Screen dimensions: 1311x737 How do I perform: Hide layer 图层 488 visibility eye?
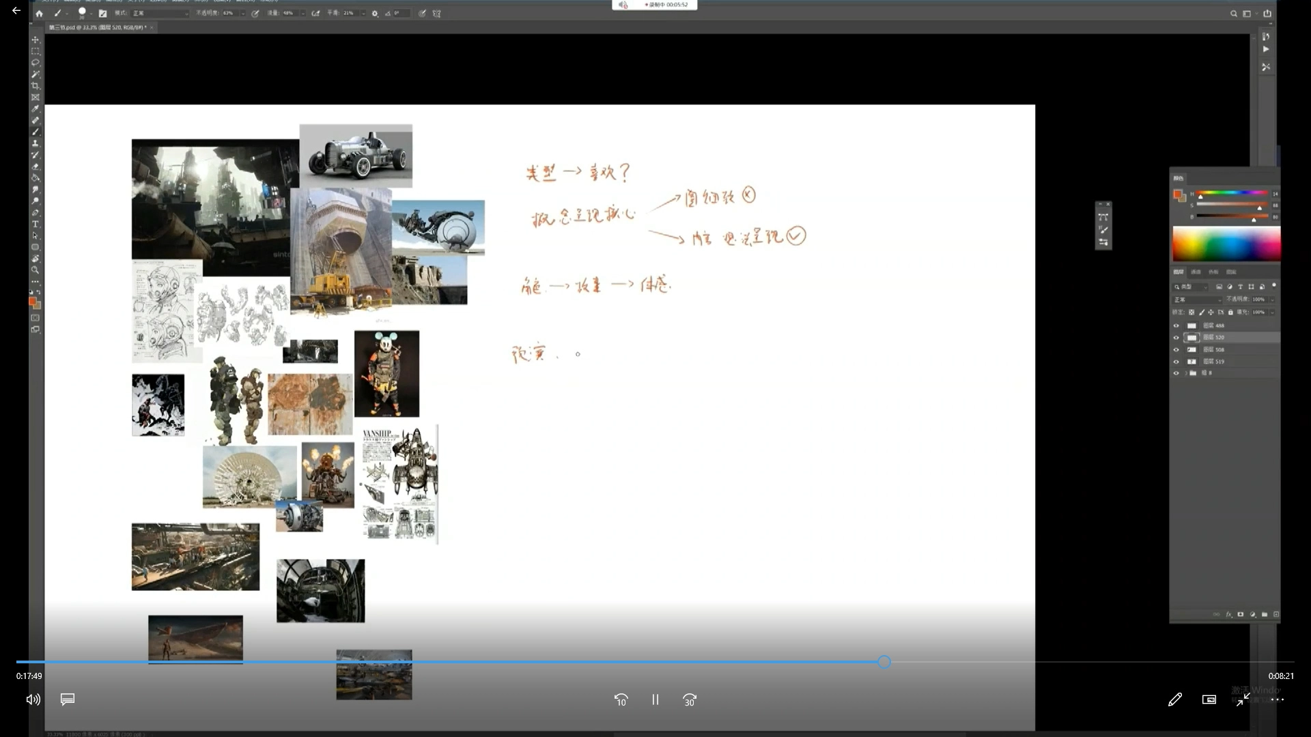pos(1176,326)
